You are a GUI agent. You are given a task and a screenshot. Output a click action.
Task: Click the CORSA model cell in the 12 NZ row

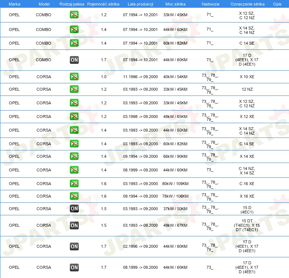(44, 89)
